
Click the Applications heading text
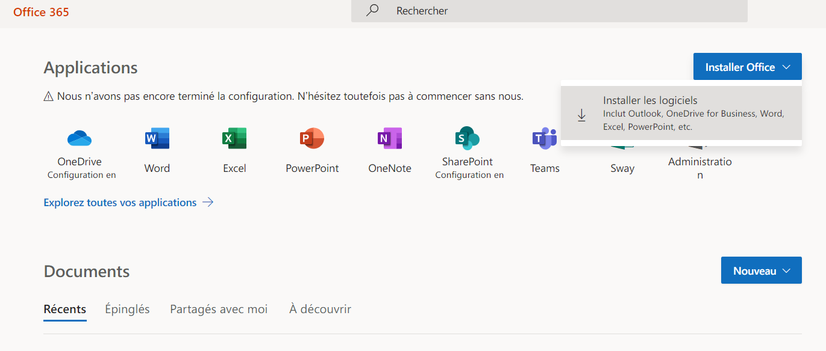click(91, 67)
